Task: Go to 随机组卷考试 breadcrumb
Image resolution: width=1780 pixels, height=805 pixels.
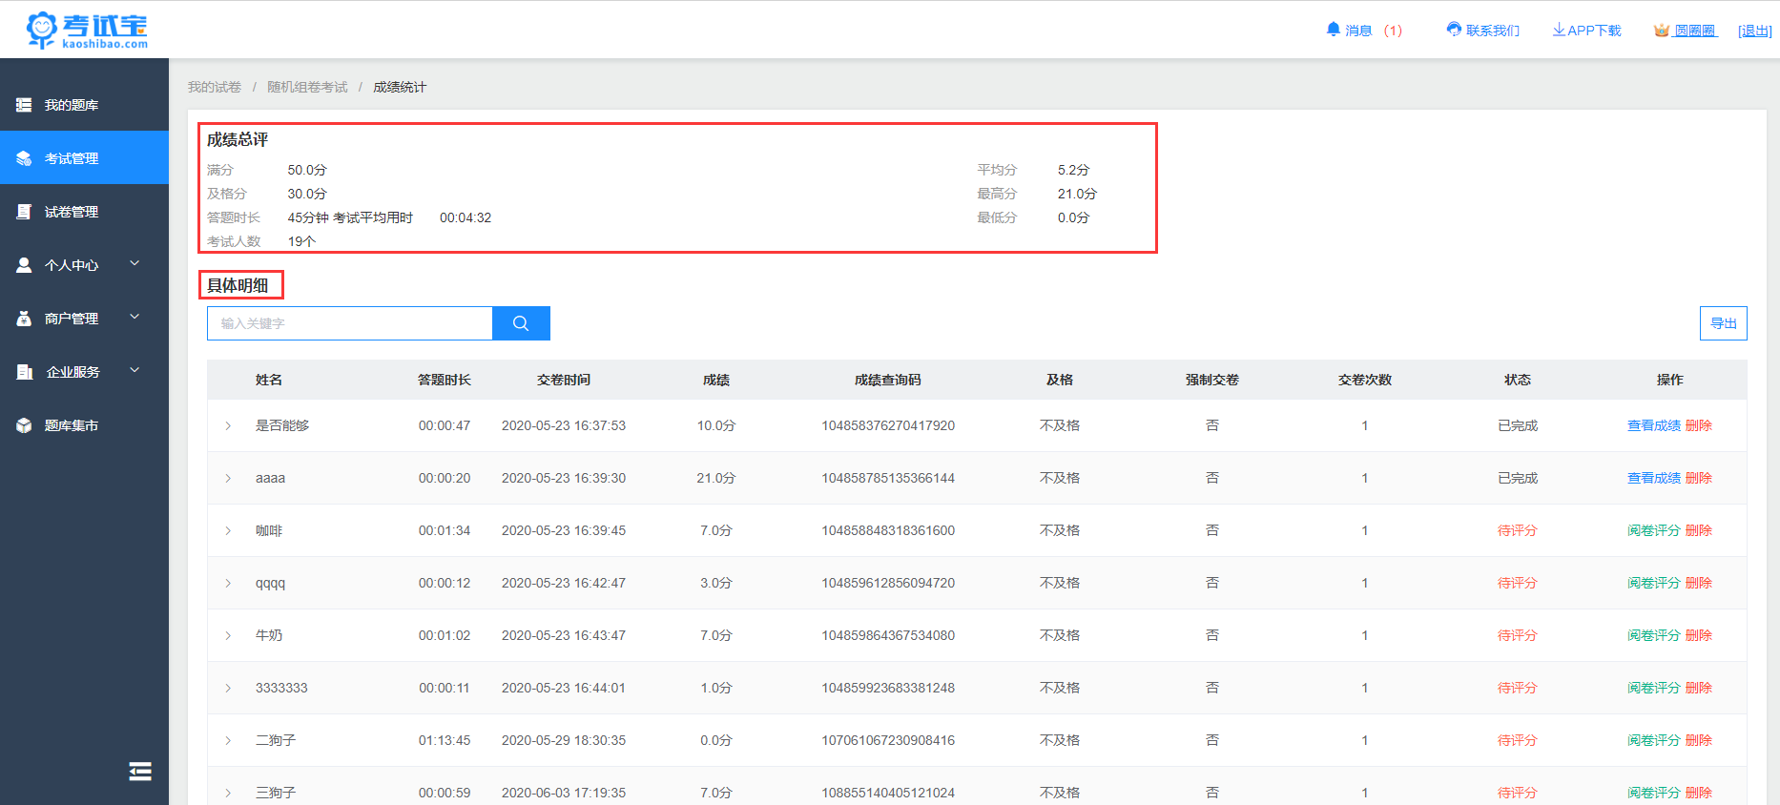Action: (307, 87)
